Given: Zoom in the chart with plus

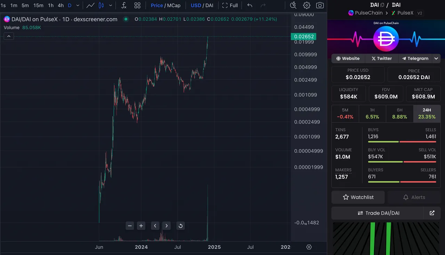Looking at the screenshot, I should point(141,226).
